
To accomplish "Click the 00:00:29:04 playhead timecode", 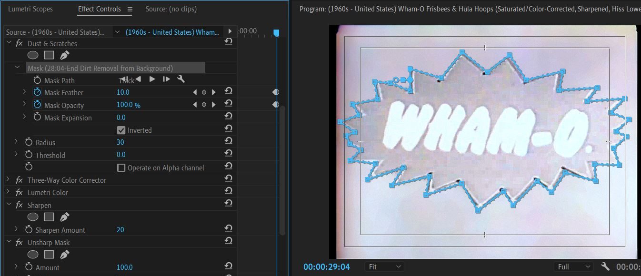I will (x=327, y=266).
